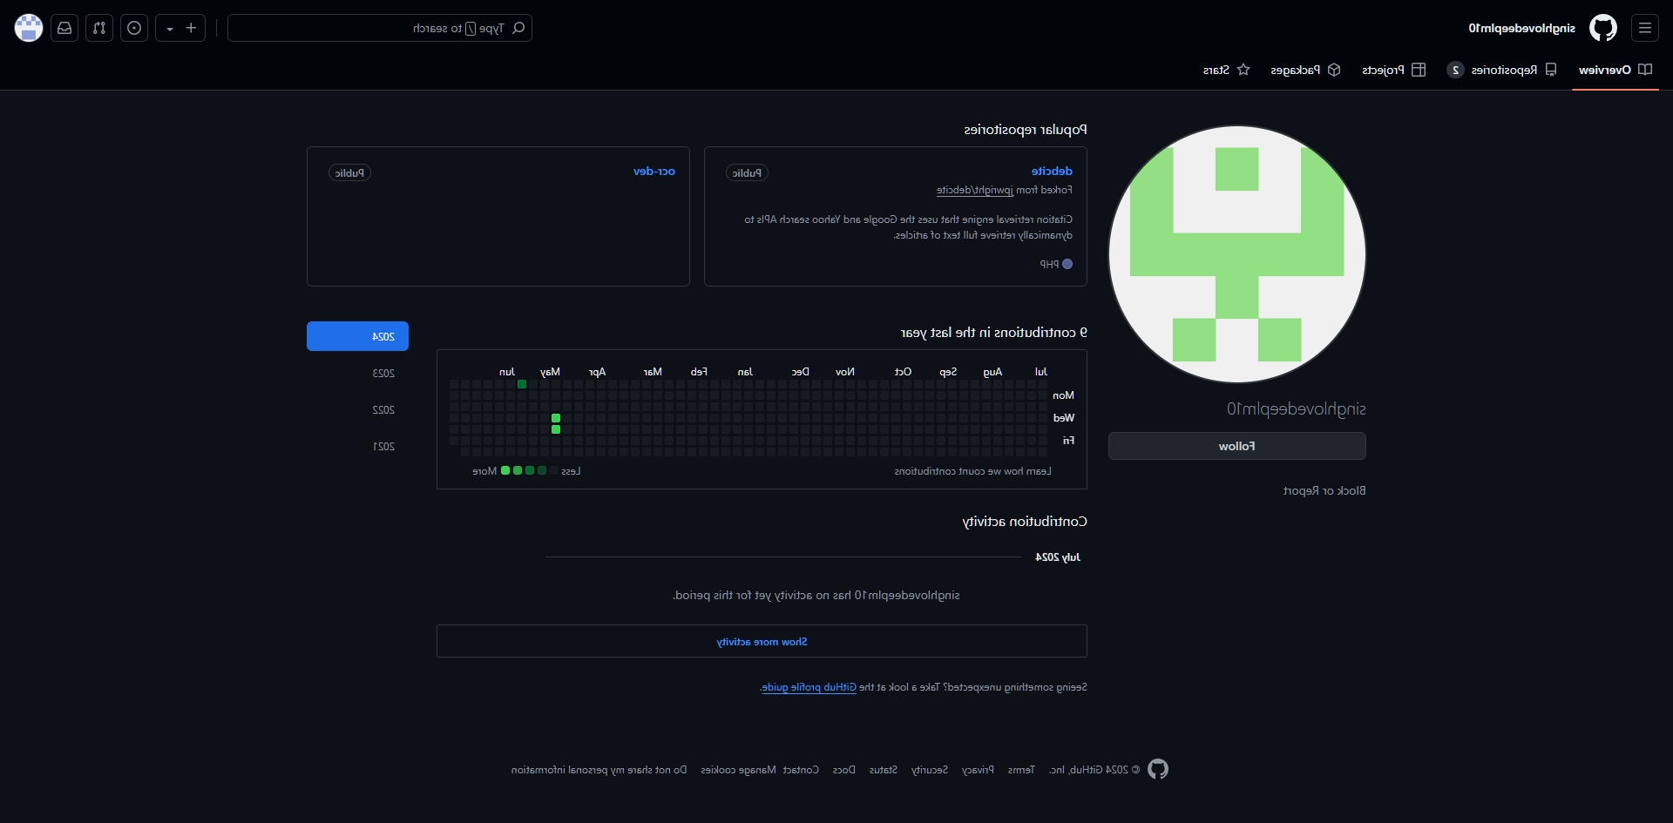
Task: Expand the create new dropdown arrow
Action: (x=170, y=29)
